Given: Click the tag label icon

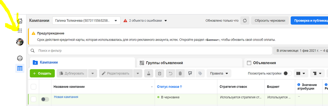Looking at the screenshot, I should tap(200, 73).
